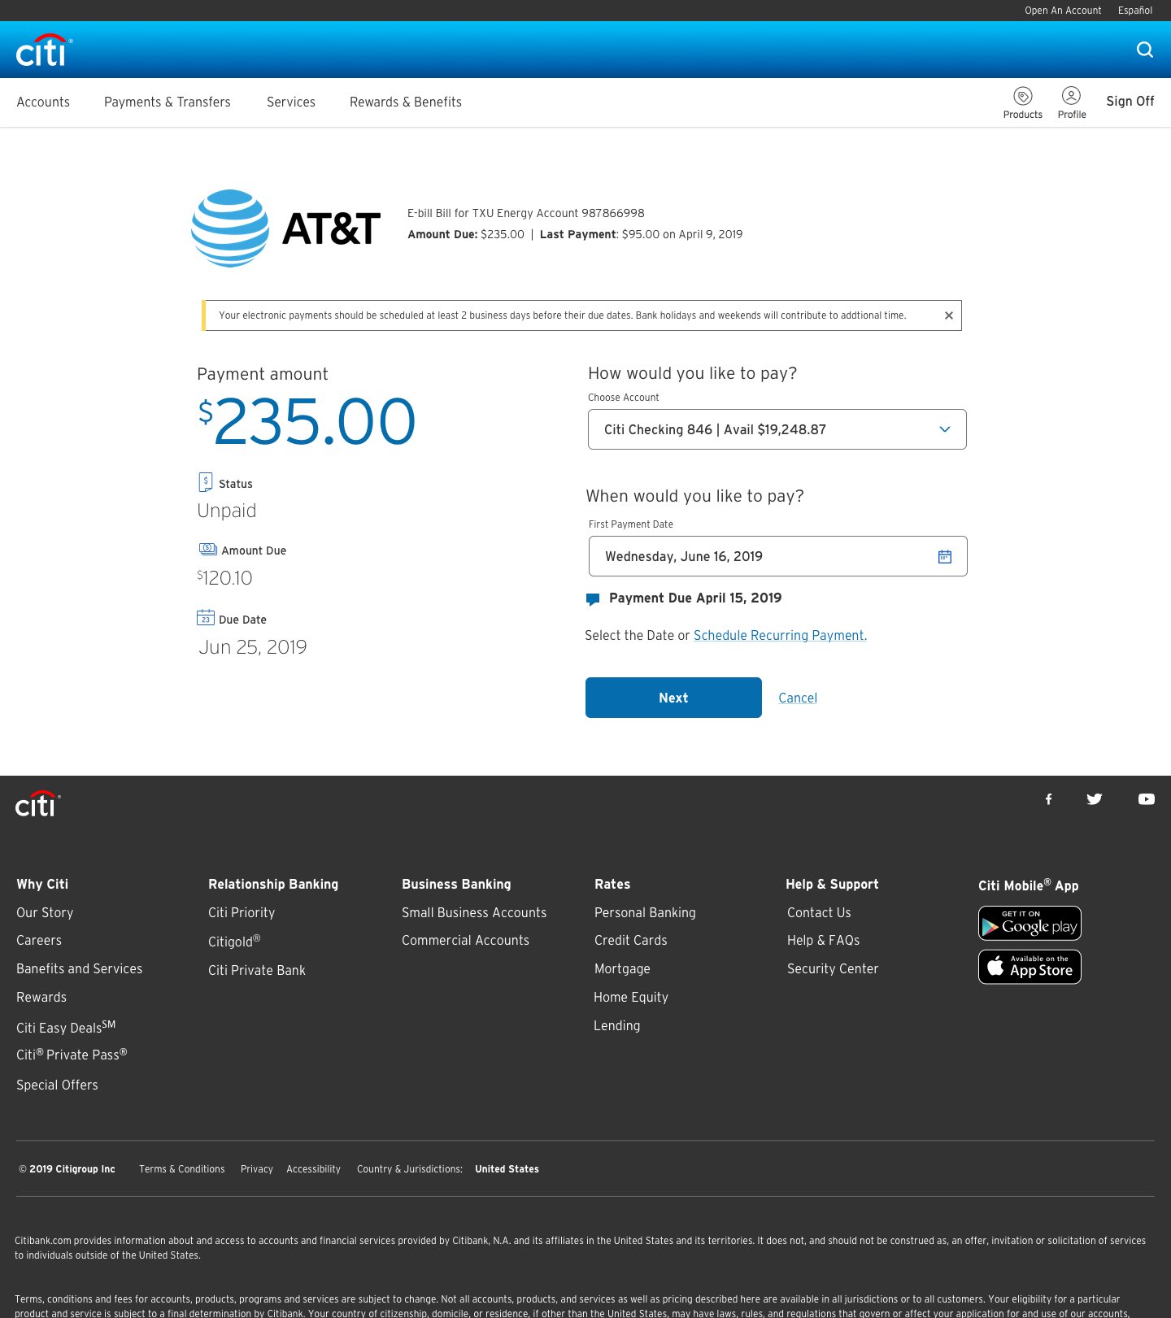Screen dimensions: 1171x1318
Task: Cancel the payment
Action: [798, 698]
